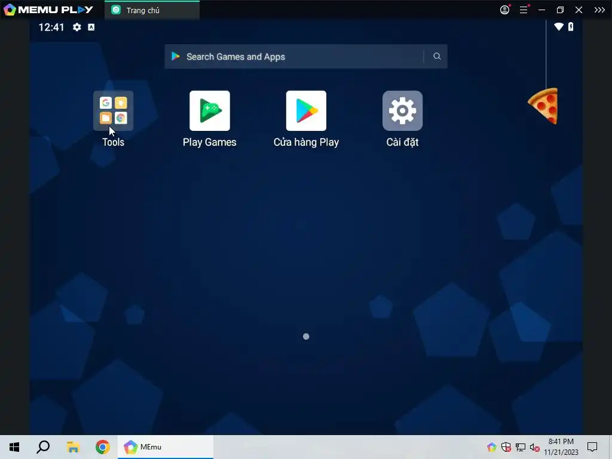The height and width of the screenshot is (459, 612).
Task: Open the Tools folder on home screen
Action: (113, 111)
